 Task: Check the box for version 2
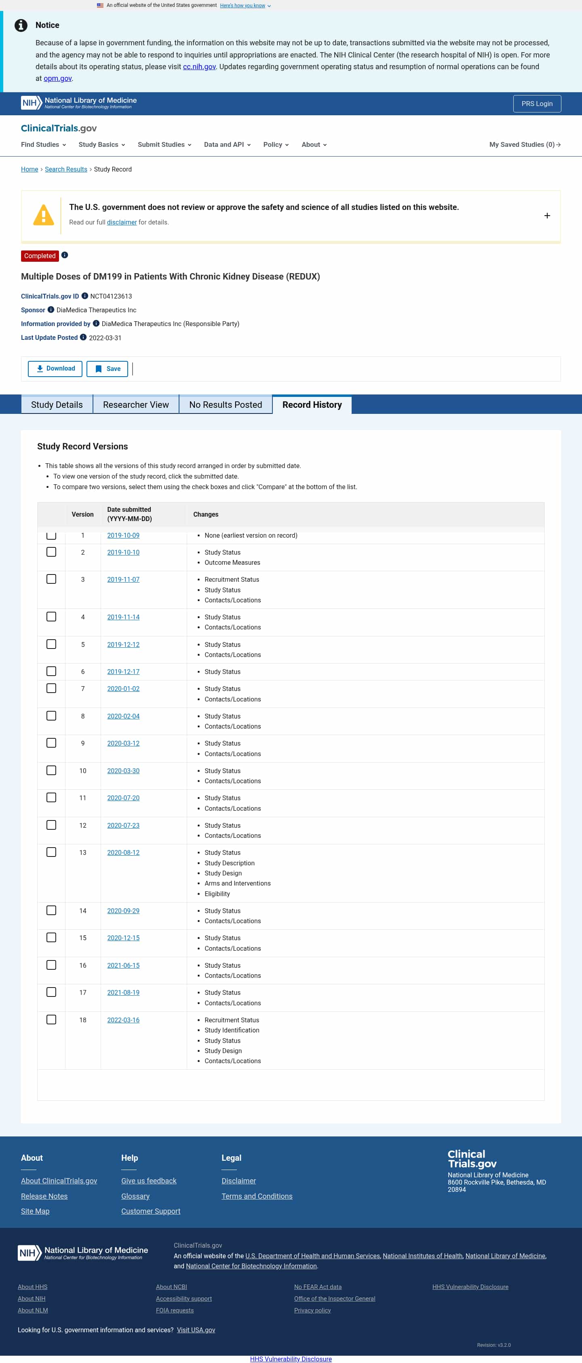point(51,552)
